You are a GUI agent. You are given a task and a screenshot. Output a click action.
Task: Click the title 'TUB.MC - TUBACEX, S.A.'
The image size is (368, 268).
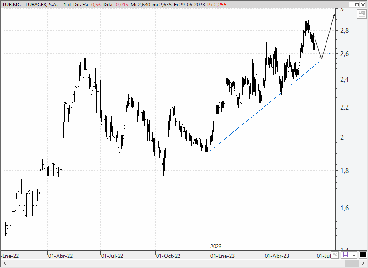tap(30, 5)
